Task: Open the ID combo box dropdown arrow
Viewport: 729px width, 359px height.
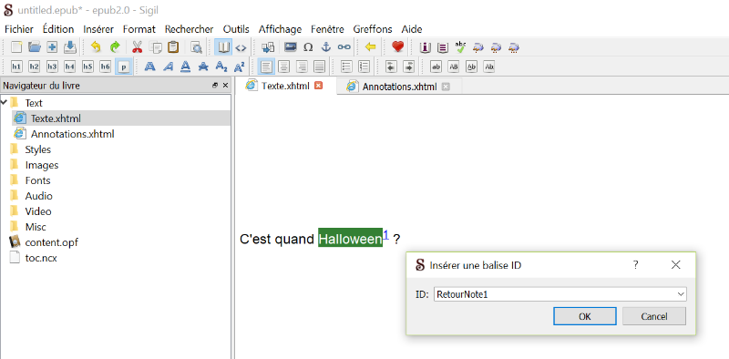Action: pos(681,294)
